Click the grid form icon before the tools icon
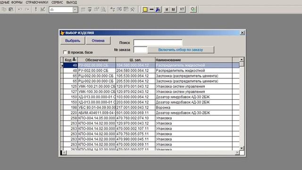 (x=126, y=9)
